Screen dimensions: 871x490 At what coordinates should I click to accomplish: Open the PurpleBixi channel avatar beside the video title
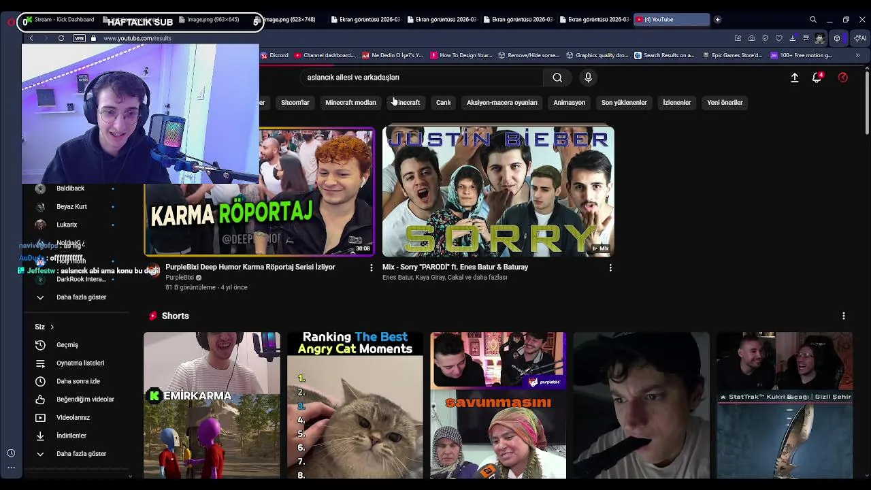(x=153, y=270)
